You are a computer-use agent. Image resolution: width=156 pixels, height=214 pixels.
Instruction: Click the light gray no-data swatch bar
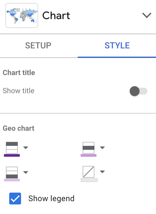(89, 180)
